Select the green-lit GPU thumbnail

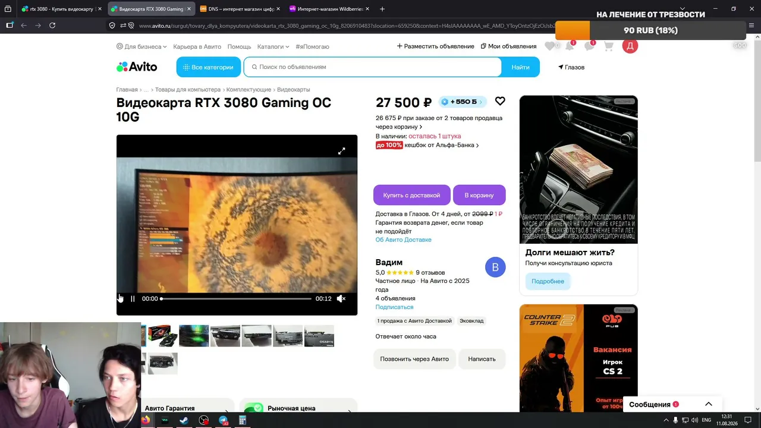coord(194,336)
